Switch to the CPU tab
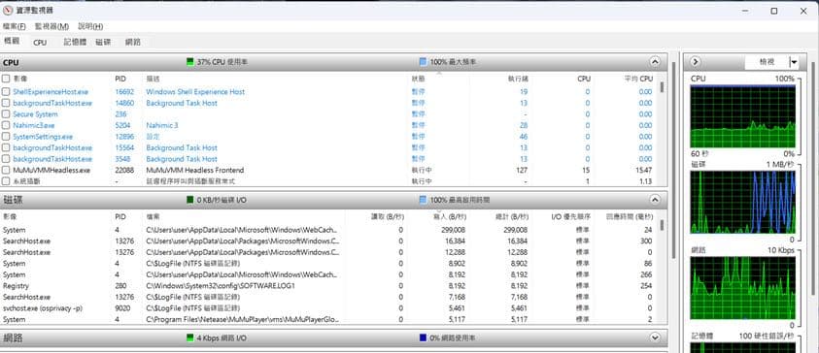This screenshot has width=819, height=353. point(40,43)
